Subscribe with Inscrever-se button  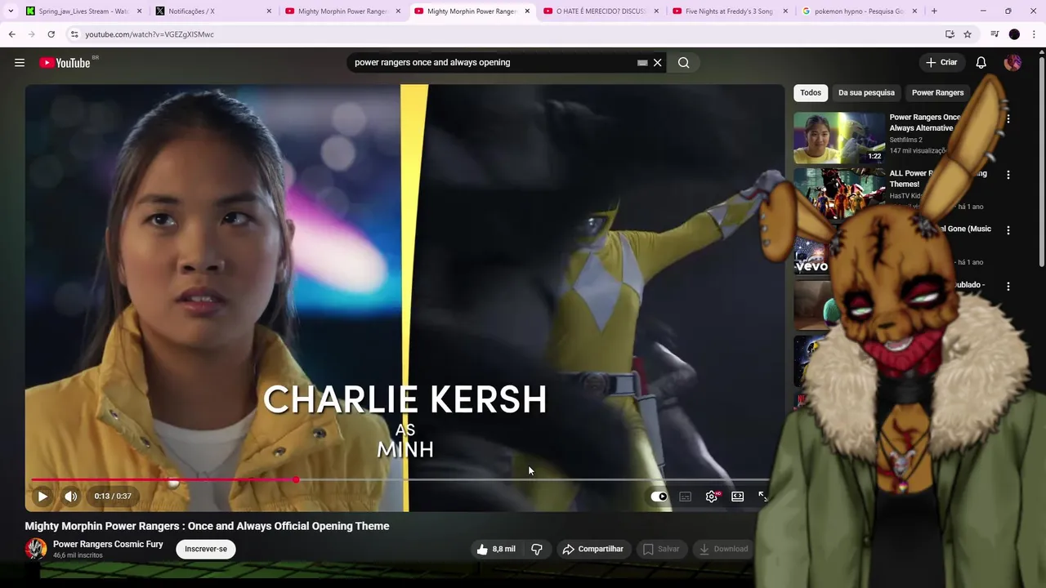[x=206, y=549]
